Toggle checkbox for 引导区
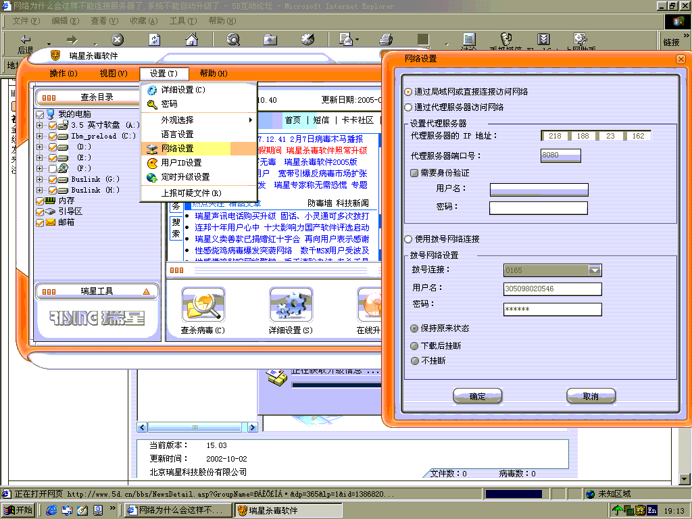 coord(40,212)
